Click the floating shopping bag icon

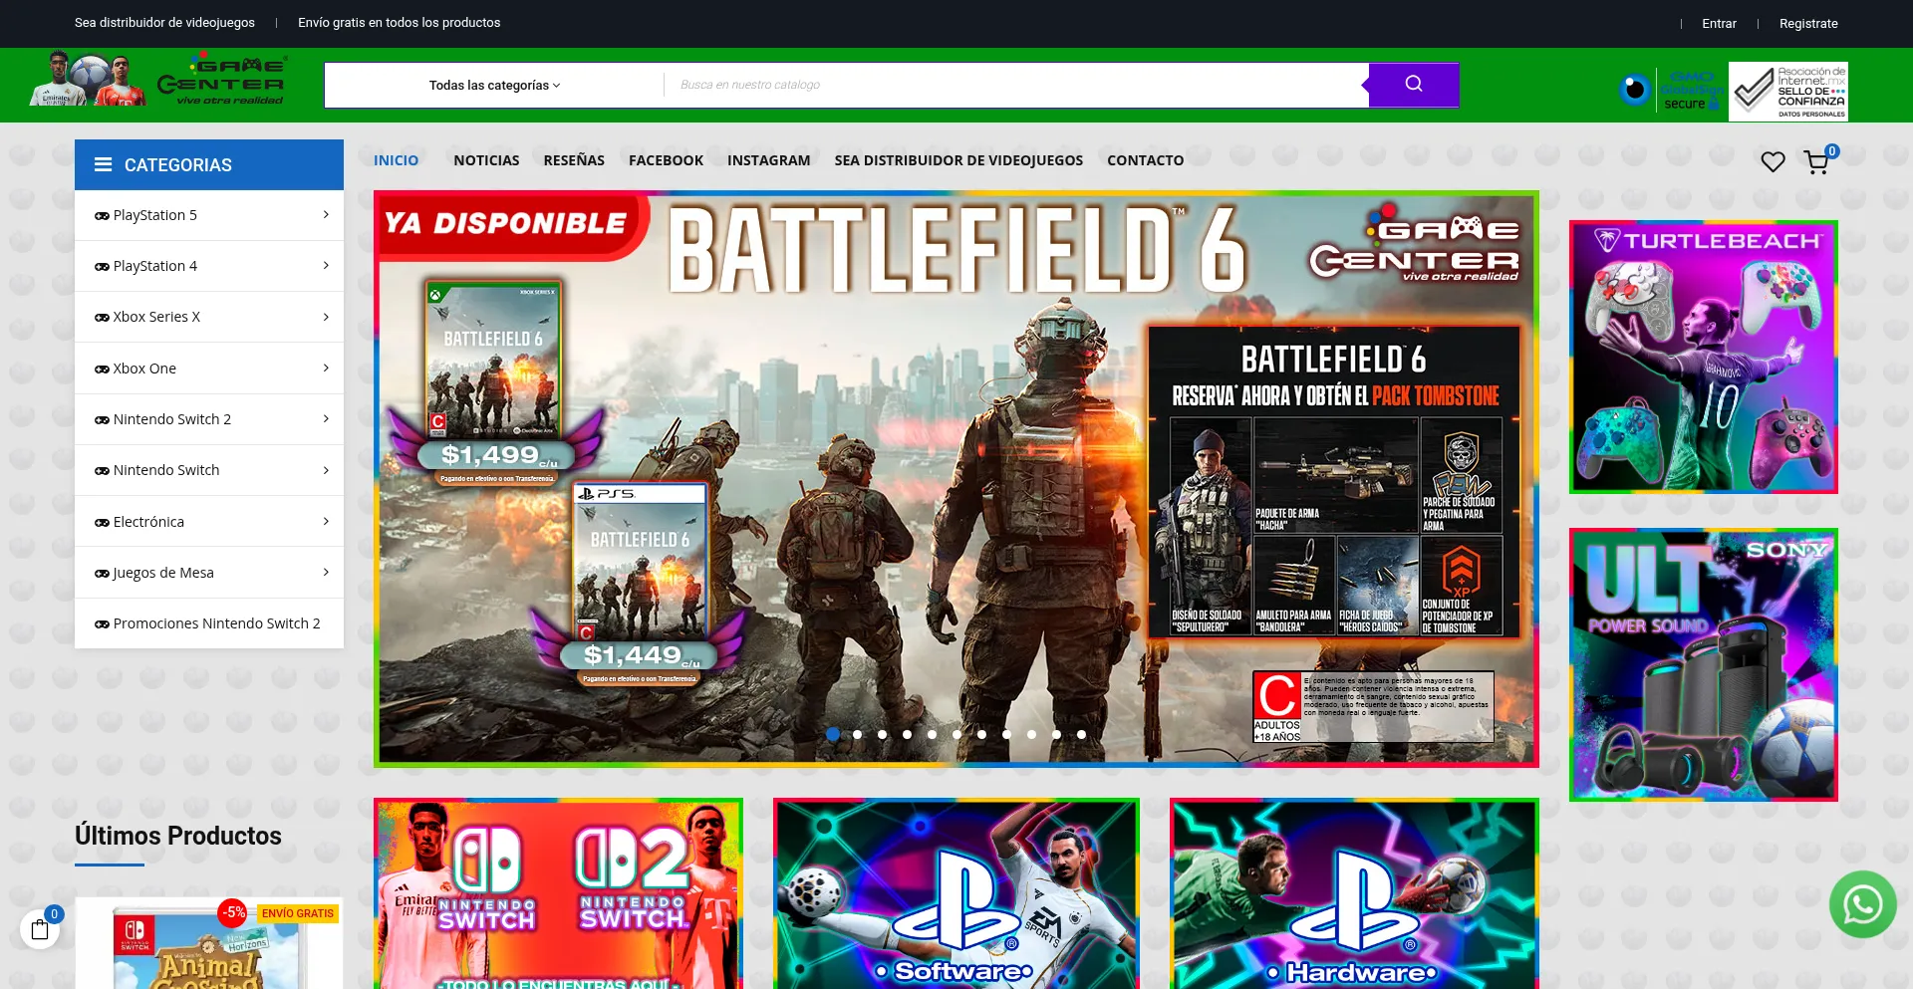tap(40, 929)
